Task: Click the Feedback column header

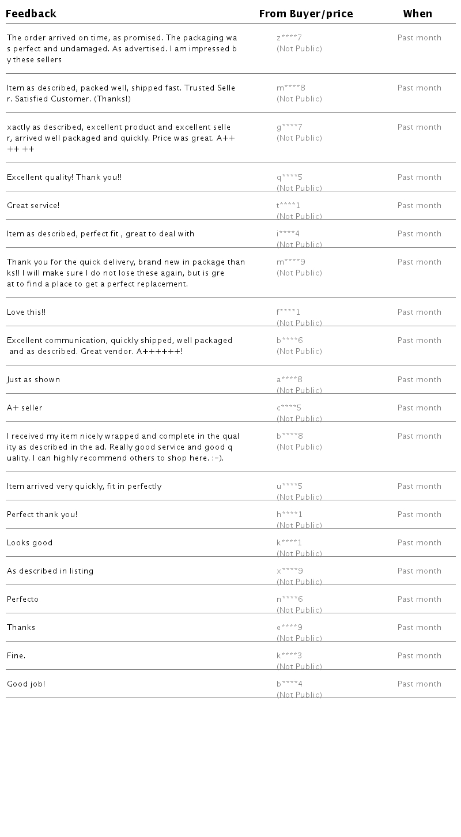Action: click(31, 14)
